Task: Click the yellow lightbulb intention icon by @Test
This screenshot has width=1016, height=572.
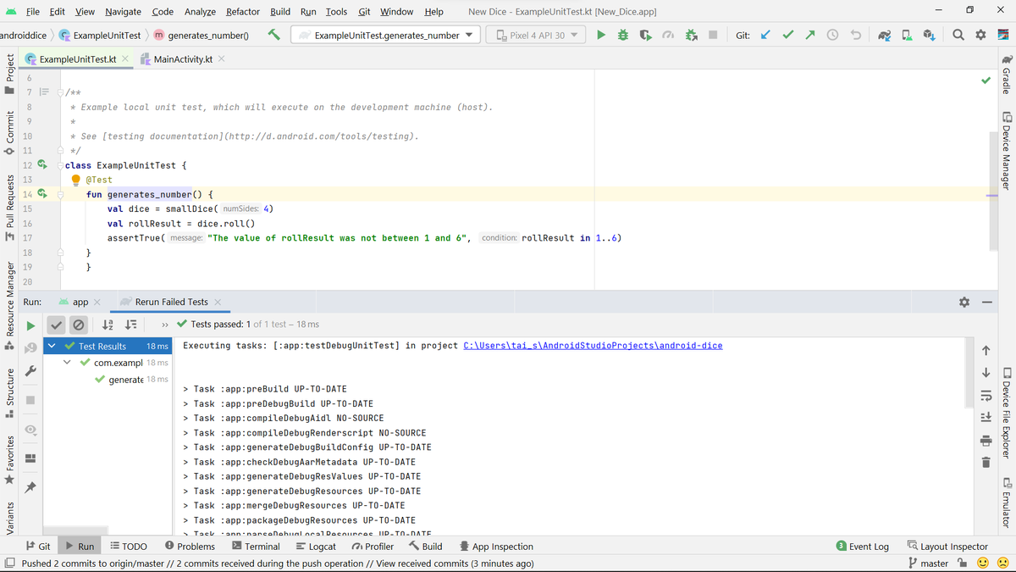Action: point(75,179)
